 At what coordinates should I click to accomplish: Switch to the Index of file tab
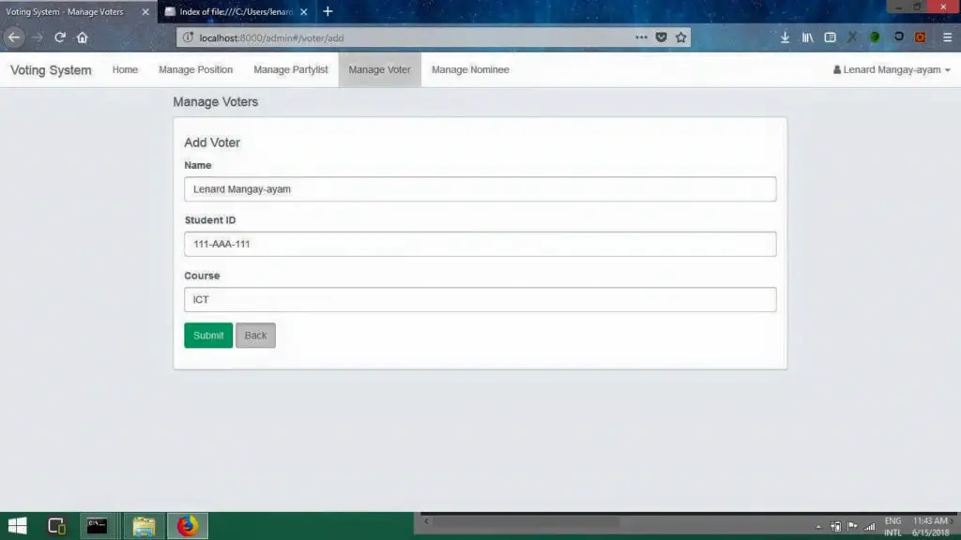pos(235,11)
